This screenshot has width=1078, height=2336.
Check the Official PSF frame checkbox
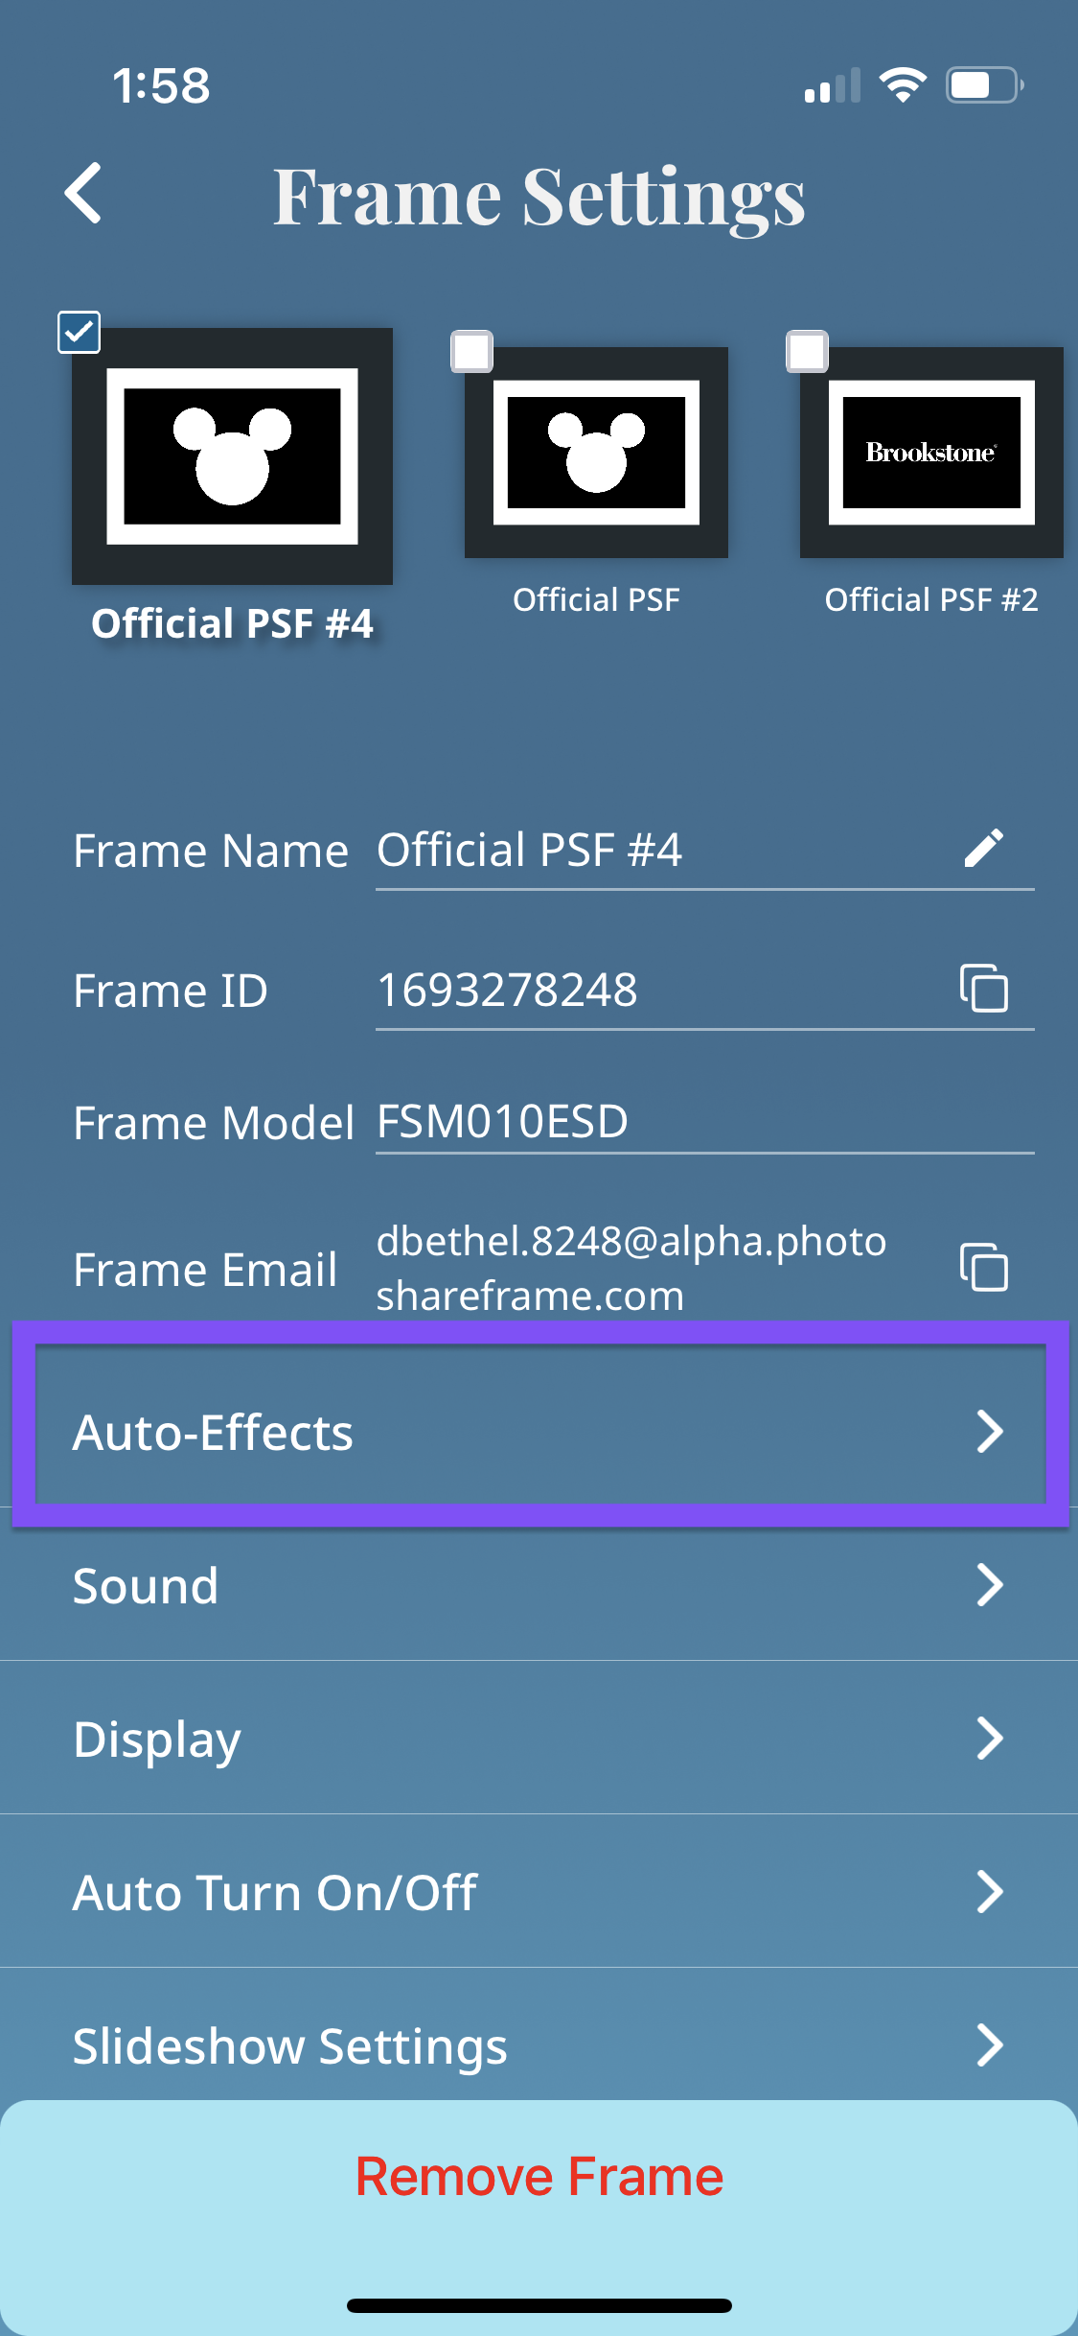(471, 352)
